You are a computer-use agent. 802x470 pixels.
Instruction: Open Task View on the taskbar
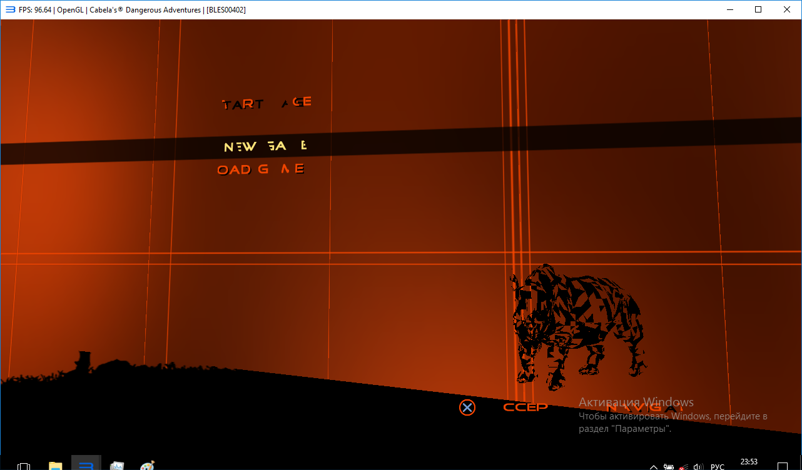click(24, 466)
